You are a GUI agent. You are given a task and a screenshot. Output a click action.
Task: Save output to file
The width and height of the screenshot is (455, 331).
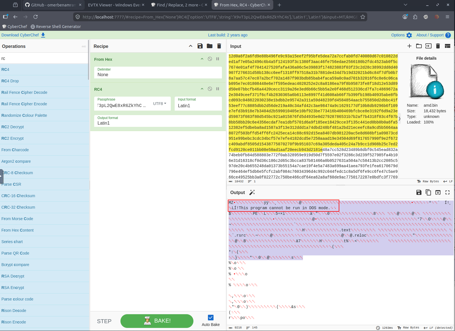click(419, 192)
